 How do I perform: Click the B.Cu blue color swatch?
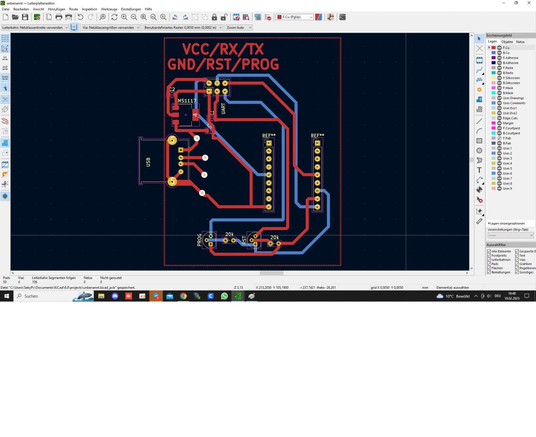(x=494, y=53)
